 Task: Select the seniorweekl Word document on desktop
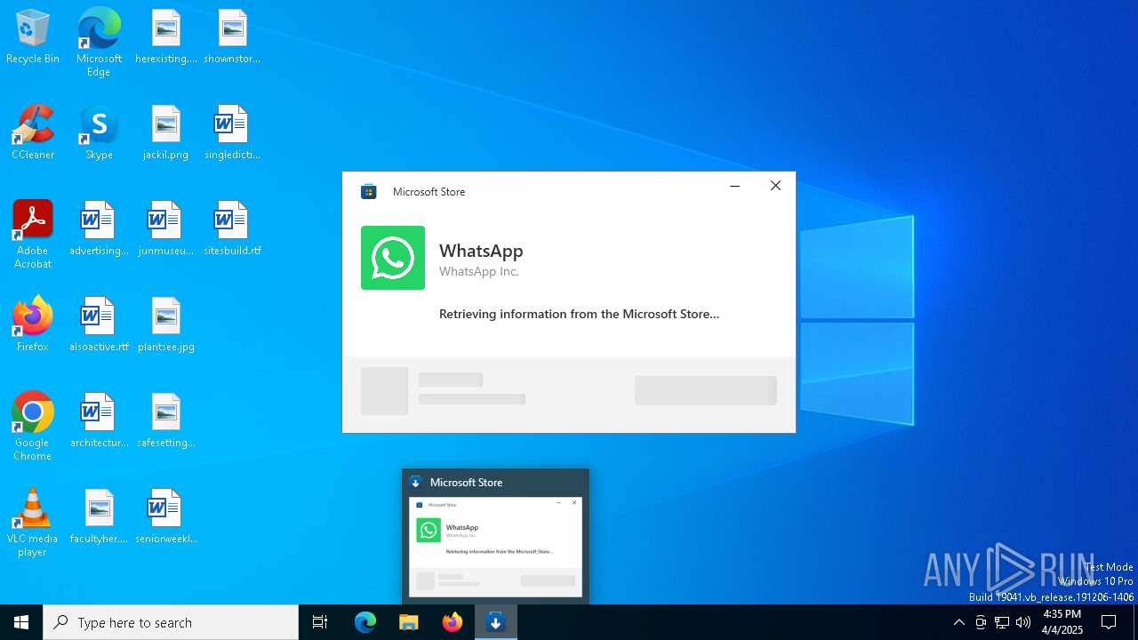coord(166,517)
